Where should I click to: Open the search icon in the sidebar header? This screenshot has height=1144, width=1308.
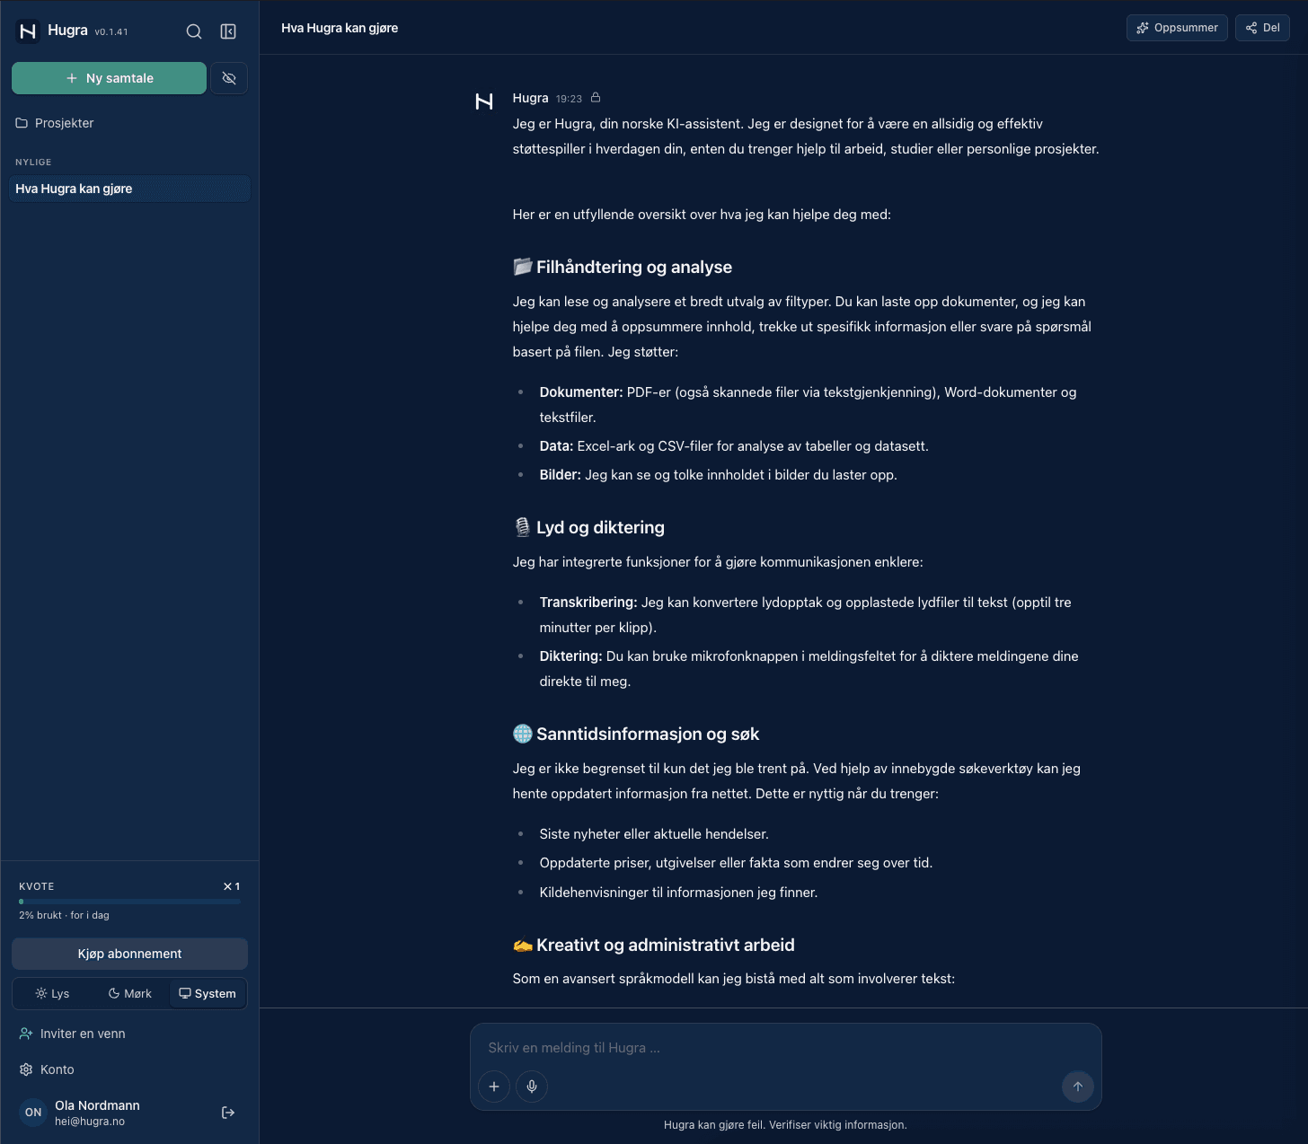[x=194, y=31]
